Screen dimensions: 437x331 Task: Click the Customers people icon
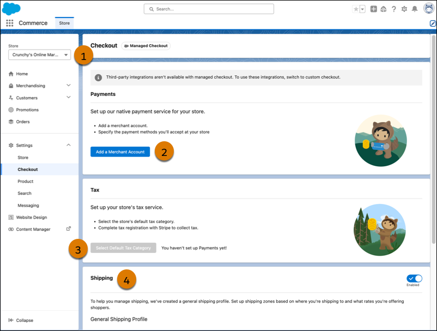pos(11,98)
